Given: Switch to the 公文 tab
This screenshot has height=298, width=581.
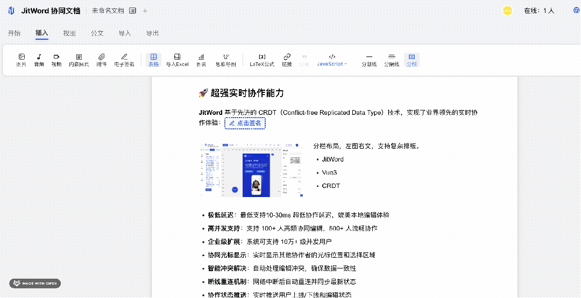Looking at the screenshot, I should [x=97, y=33].
